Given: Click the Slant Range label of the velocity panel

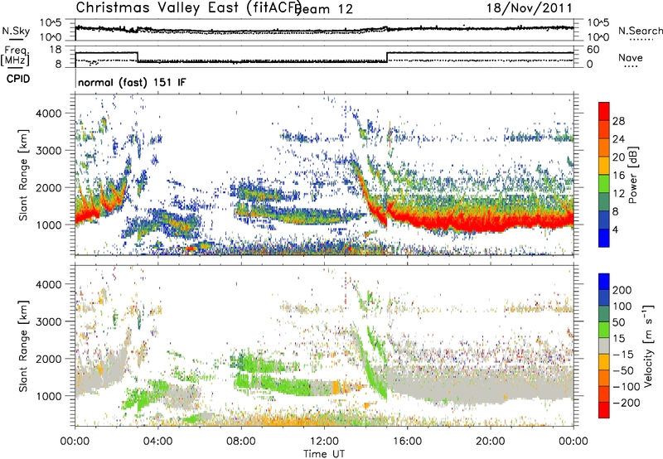Looking at the screenshot, I should [x=23, y=346].
